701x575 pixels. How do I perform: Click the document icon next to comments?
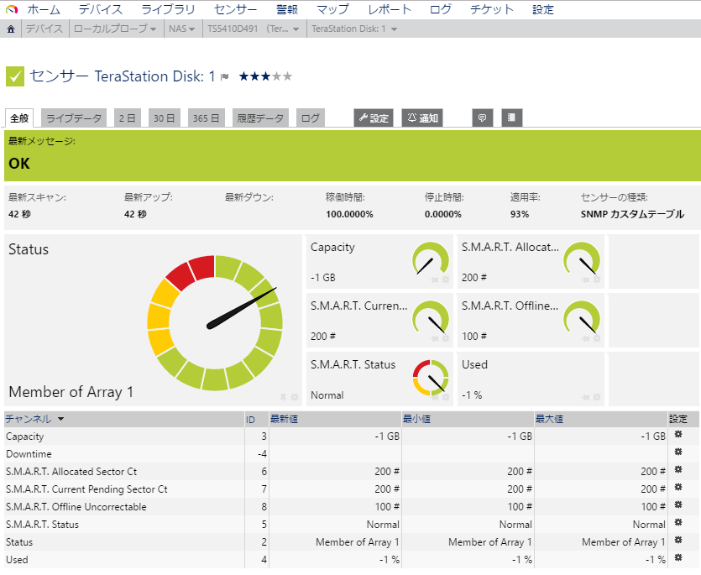pos(511,118)
